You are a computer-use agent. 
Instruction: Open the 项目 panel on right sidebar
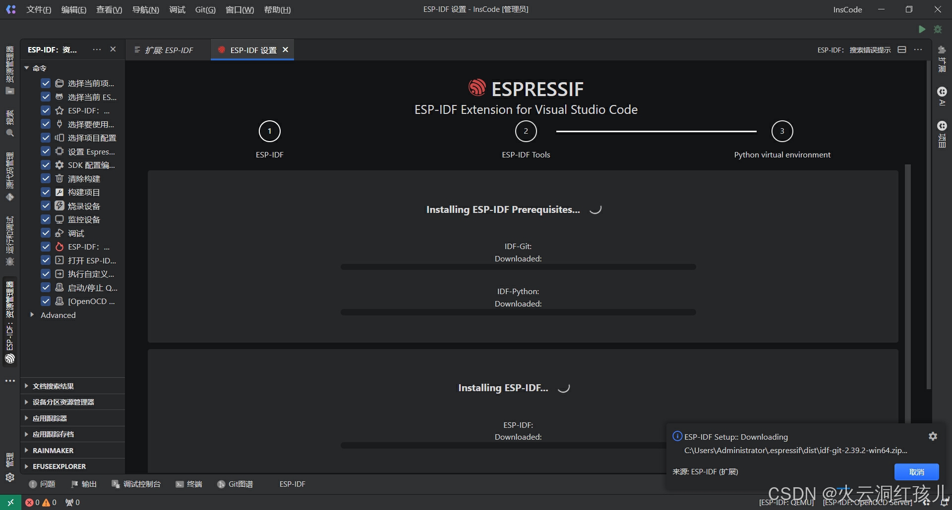click(x=942, y=134)
